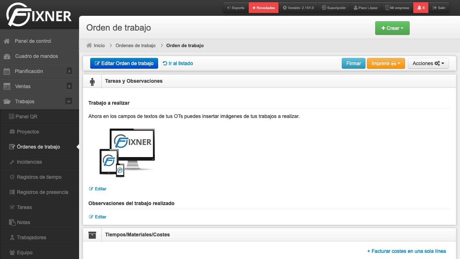This screenshot has width=460, height=259.
Task: Go to Ordenes de trabajo breadcrumb link
Action: click(x=135, y=45)
